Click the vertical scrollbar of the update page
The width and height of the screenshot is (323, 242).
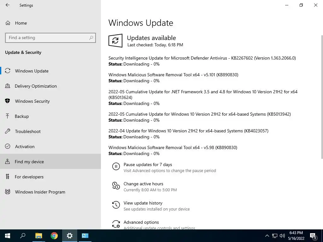tap(322, 97)
